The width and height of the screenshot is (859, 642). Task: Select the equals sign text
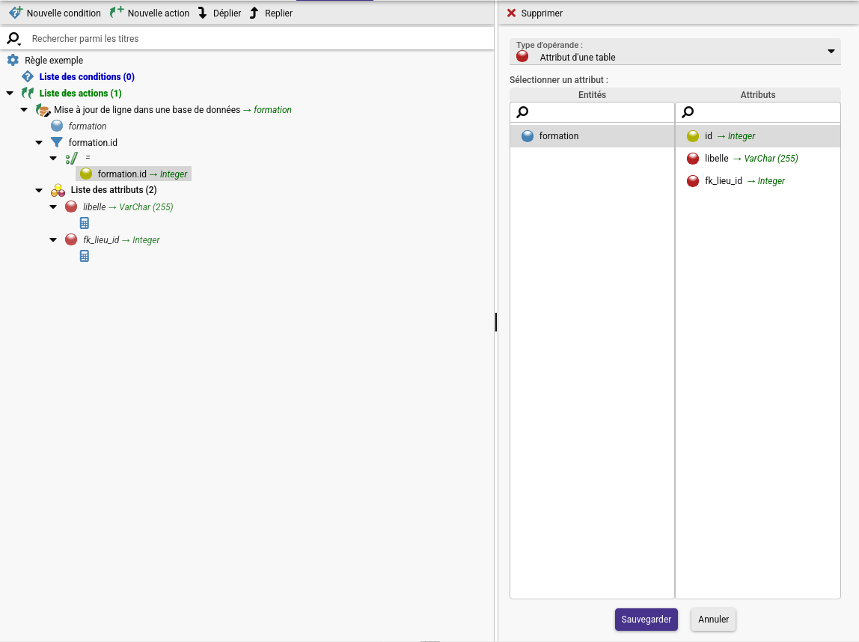88,158
